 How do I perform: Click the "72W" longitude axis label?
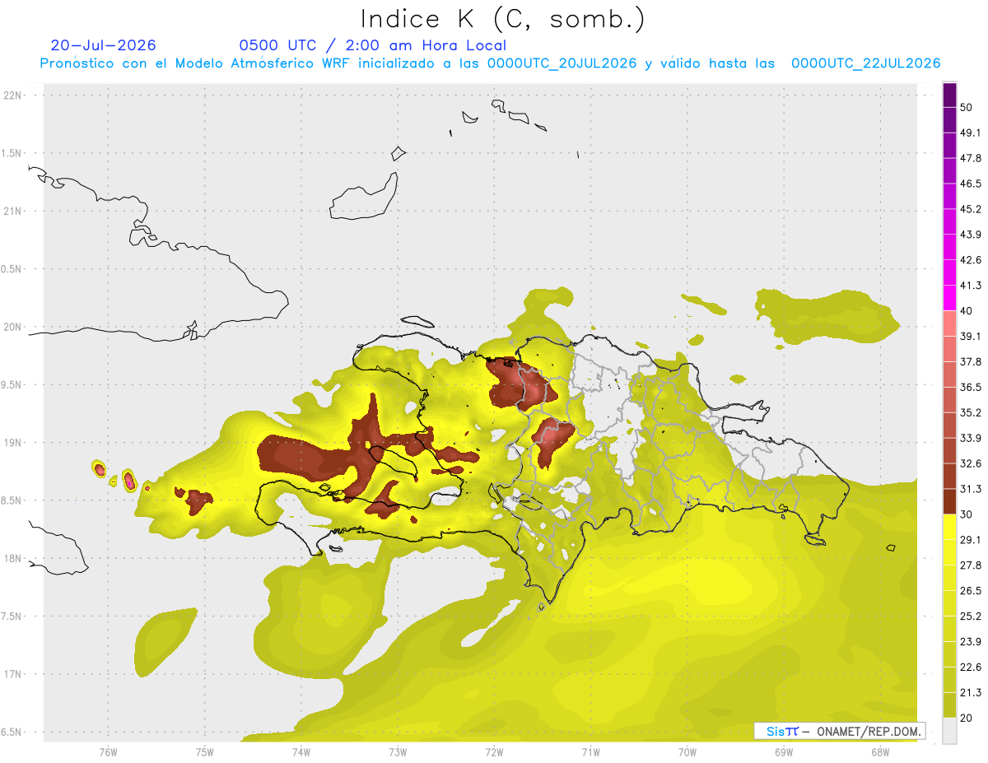(494, 752)
